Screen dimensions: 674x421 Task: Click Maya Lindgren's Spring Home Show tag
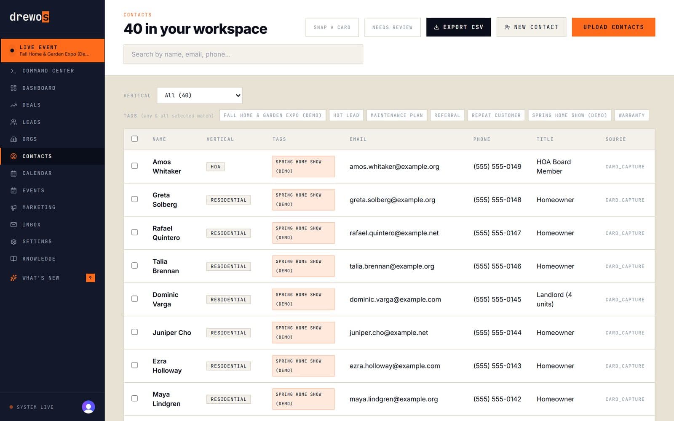pyautogui.click(x=303, y=399)
